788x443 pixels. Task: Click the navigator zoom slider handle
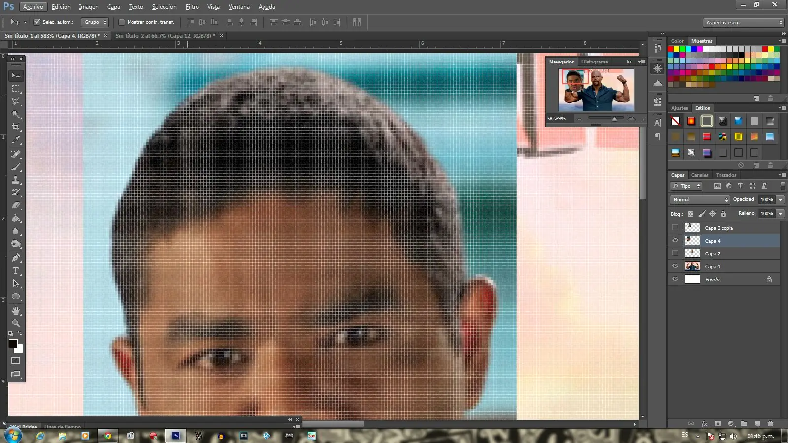coord(614,119)
